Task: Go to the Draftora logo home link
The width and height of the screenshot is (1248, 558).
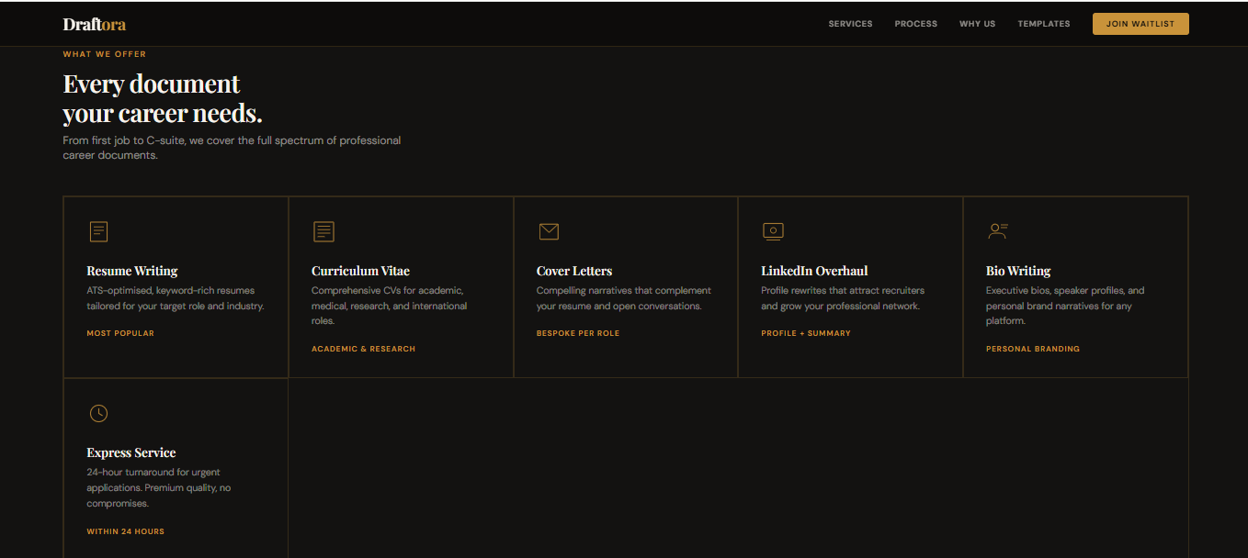Action: click(95, 24)
